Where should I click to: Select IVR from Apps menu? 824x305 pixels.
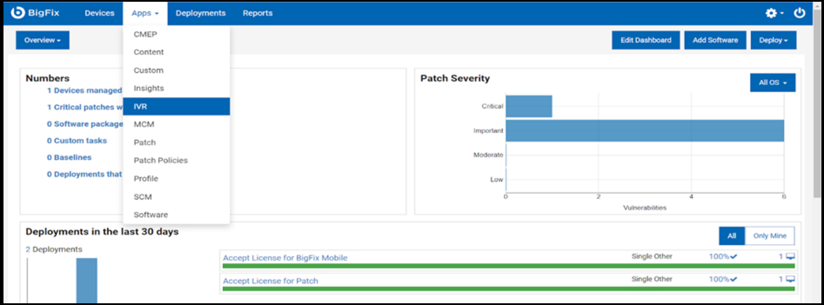point(176,106)
